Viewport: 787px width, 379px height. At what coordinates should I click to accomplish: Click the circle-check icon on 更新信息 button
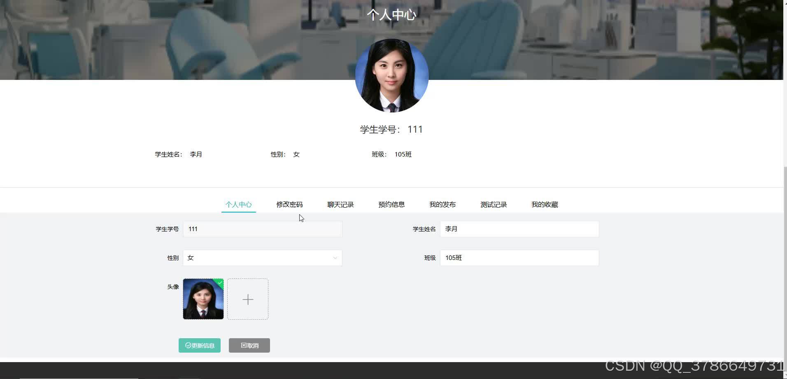pos(187,346)
